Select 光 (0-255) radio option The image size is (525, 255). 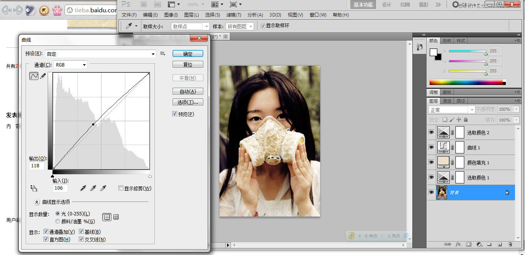coord(58,213)
